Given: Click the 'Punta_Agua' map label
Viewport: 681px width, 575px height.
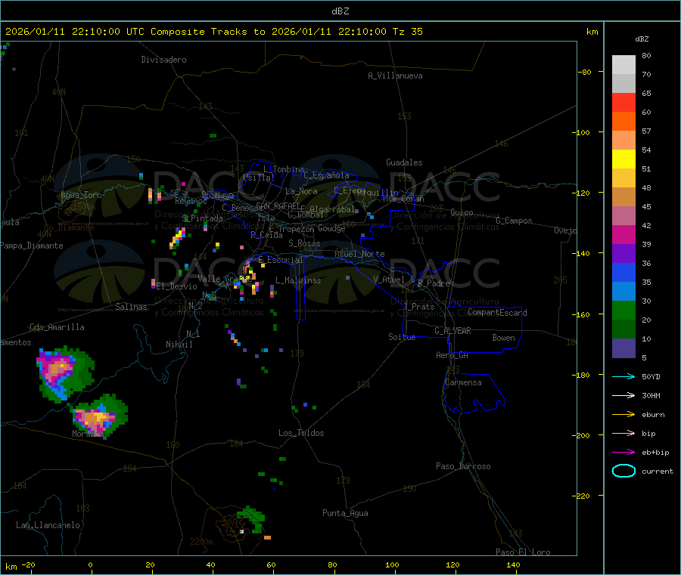Looking at the screenshot, I should [345, 513].
